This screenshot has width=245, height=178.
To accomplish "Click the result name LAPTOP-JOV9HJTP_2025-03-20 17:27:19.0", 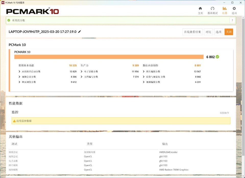I will 43,32.
